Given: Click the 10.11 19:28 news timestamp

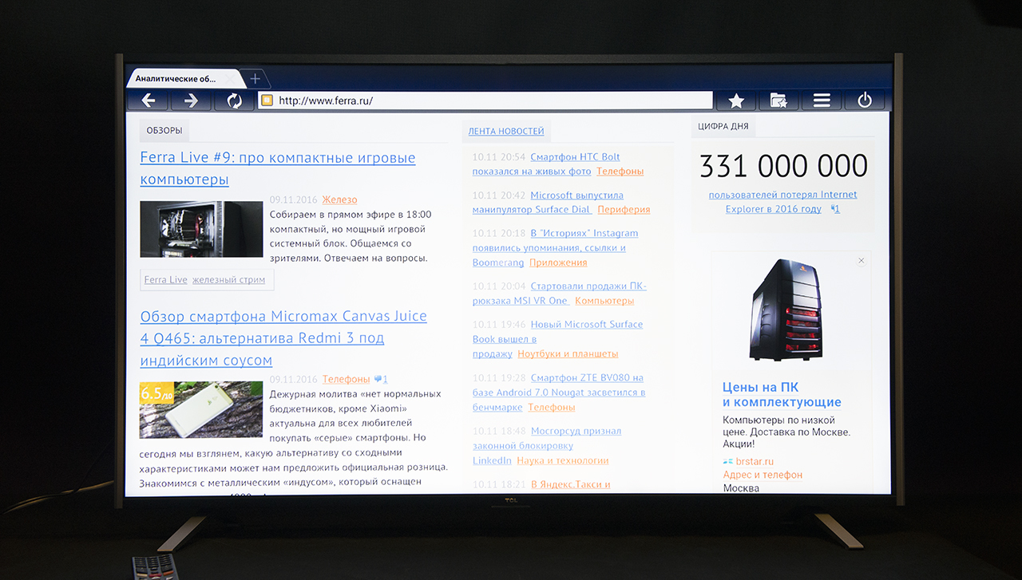Looking at the screenshot, I should click(x=498, y=378).
